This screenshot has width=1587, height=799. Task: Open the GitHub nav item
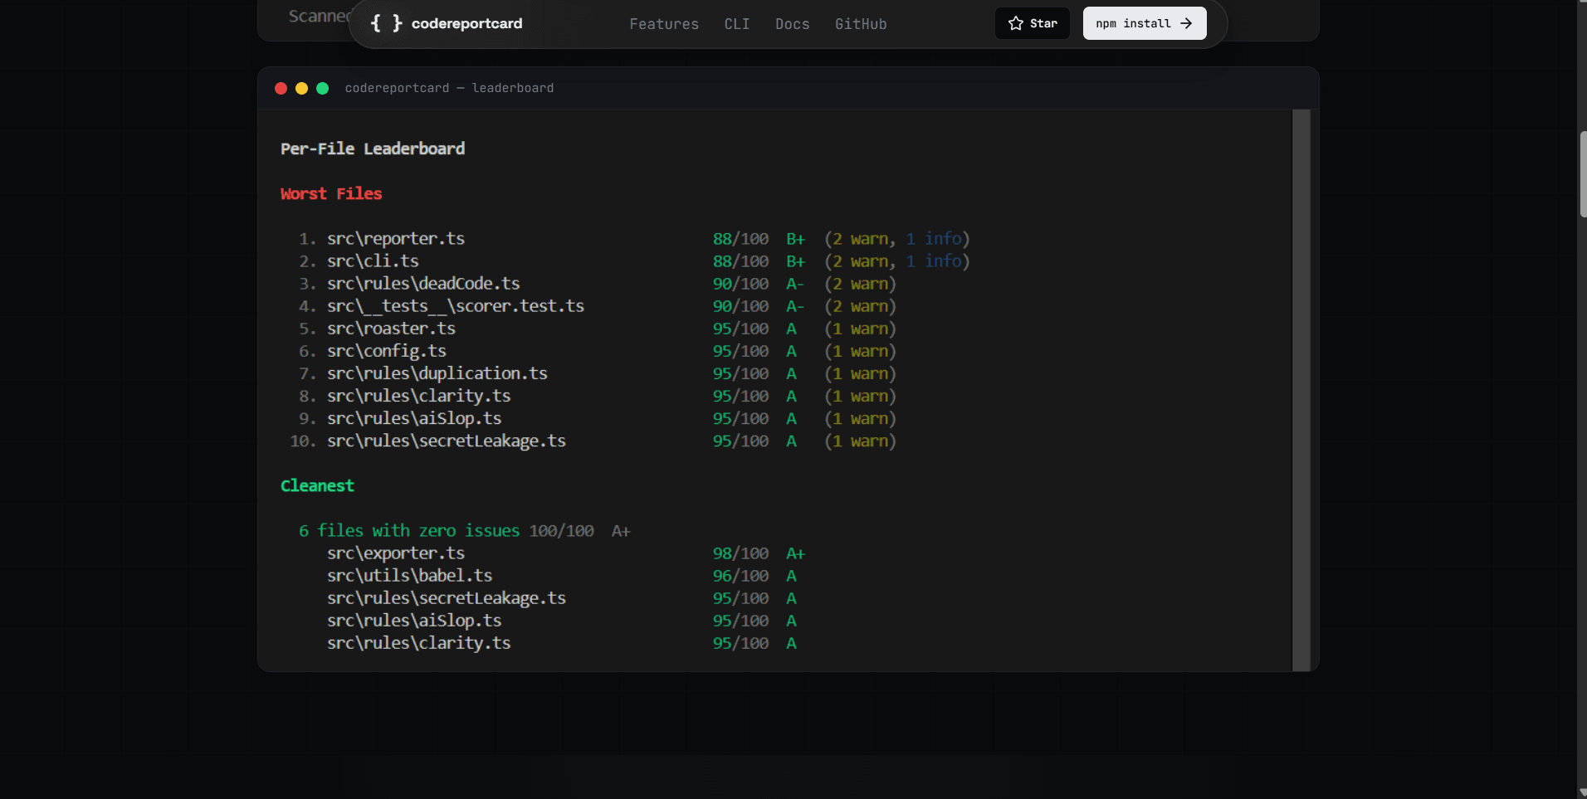[x=860, y=24]
